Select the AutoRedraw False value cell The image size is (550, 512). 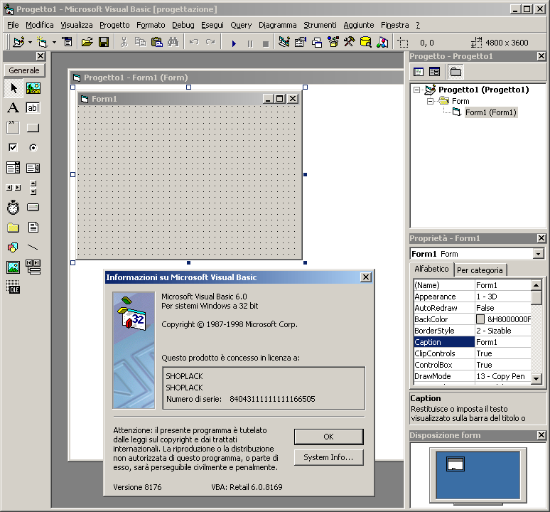[502, 308]
